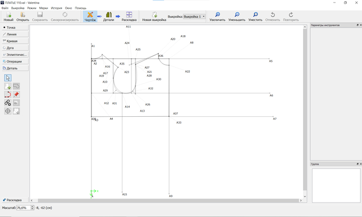Open the Выкройка 1 dropdown
Screen dimensions: 362x217
pyautogui.click(x=194, y=17)
